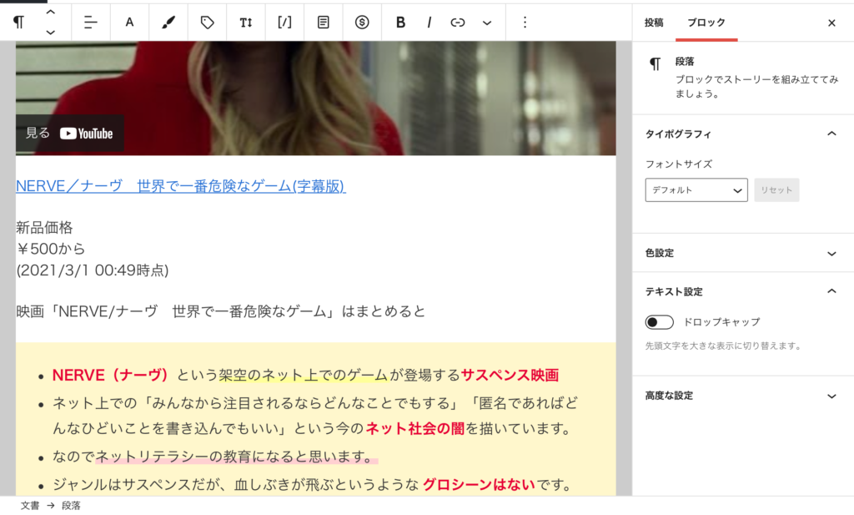The height and width of the screenshot is (515, 854).
Task: Insert shortcode with the [/] icon
Action: (284, 23)
